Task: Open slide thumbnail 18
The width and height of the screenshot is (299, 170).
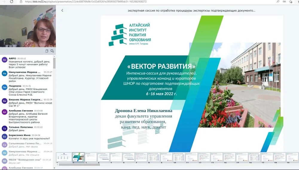Action: (280, 157)
